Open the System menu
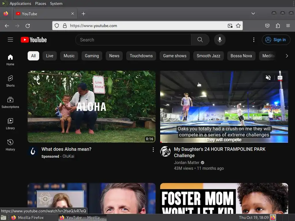 pos(56,3)
